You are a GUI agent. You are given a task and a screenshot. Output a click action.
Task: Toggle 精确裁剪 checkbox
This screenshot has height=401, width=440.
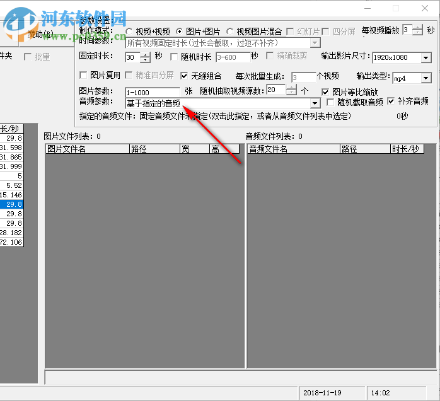coord(270,55)
